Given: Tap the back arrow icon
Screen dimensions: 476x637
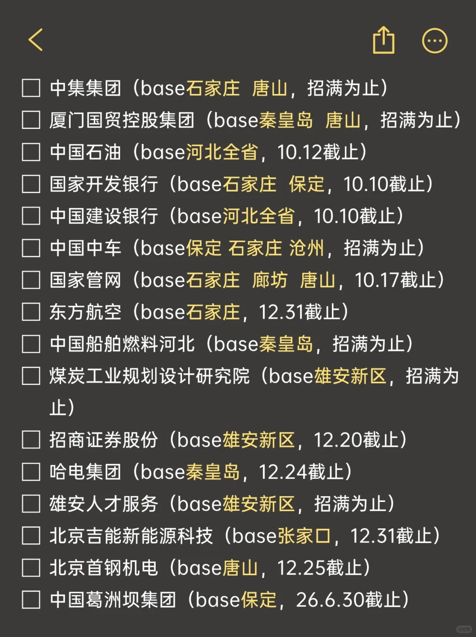Looking at the screenshot, I should (x=36, y=40).
